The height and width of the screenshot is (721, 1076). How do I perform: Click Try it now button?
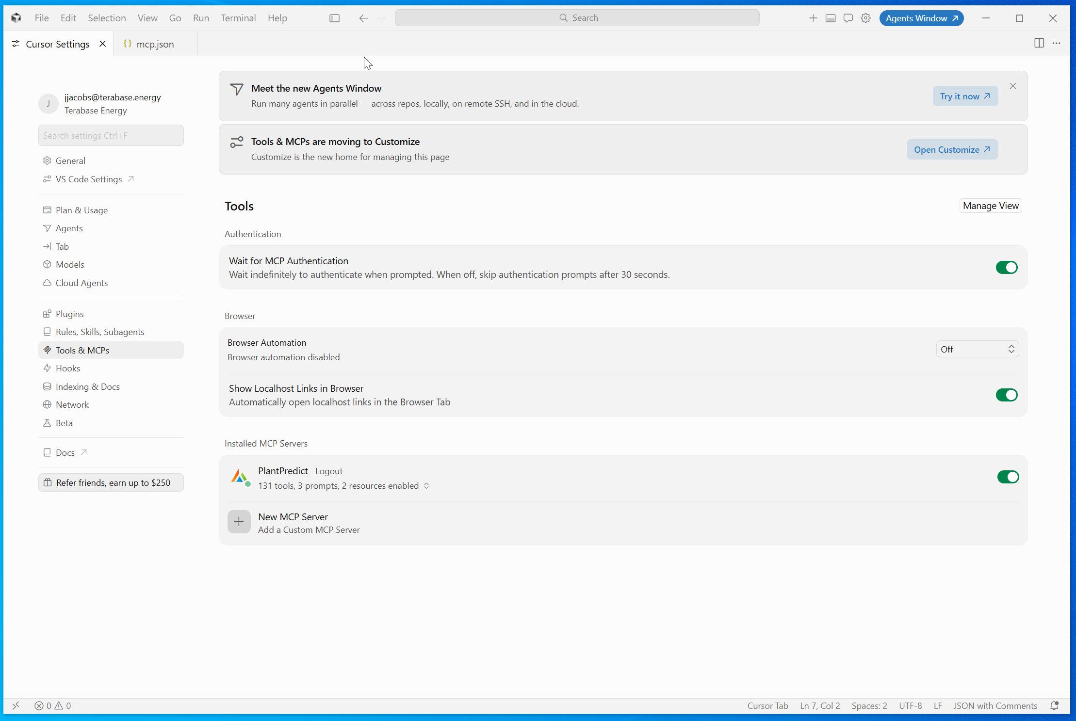click(965, 96)
